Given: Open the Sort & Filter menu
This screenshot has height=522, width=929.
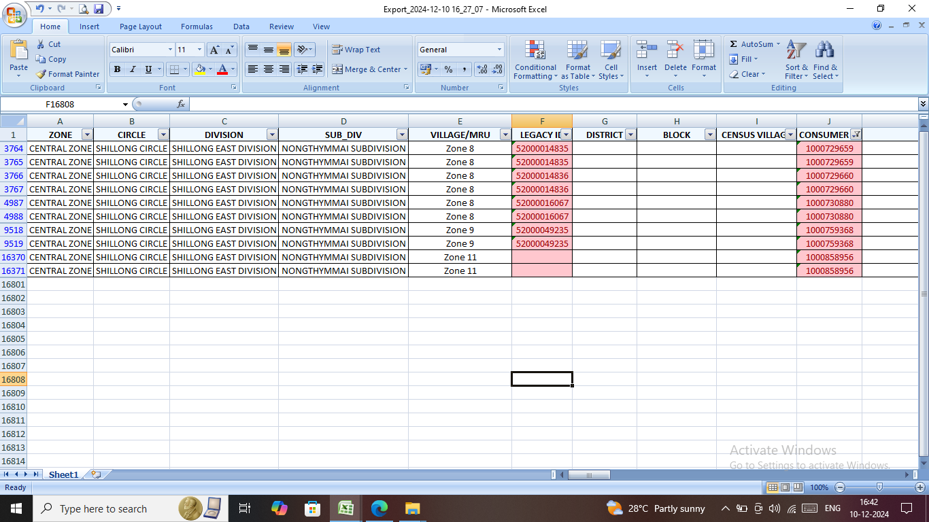Looking at the screenshot, I should tap(796, 60).
